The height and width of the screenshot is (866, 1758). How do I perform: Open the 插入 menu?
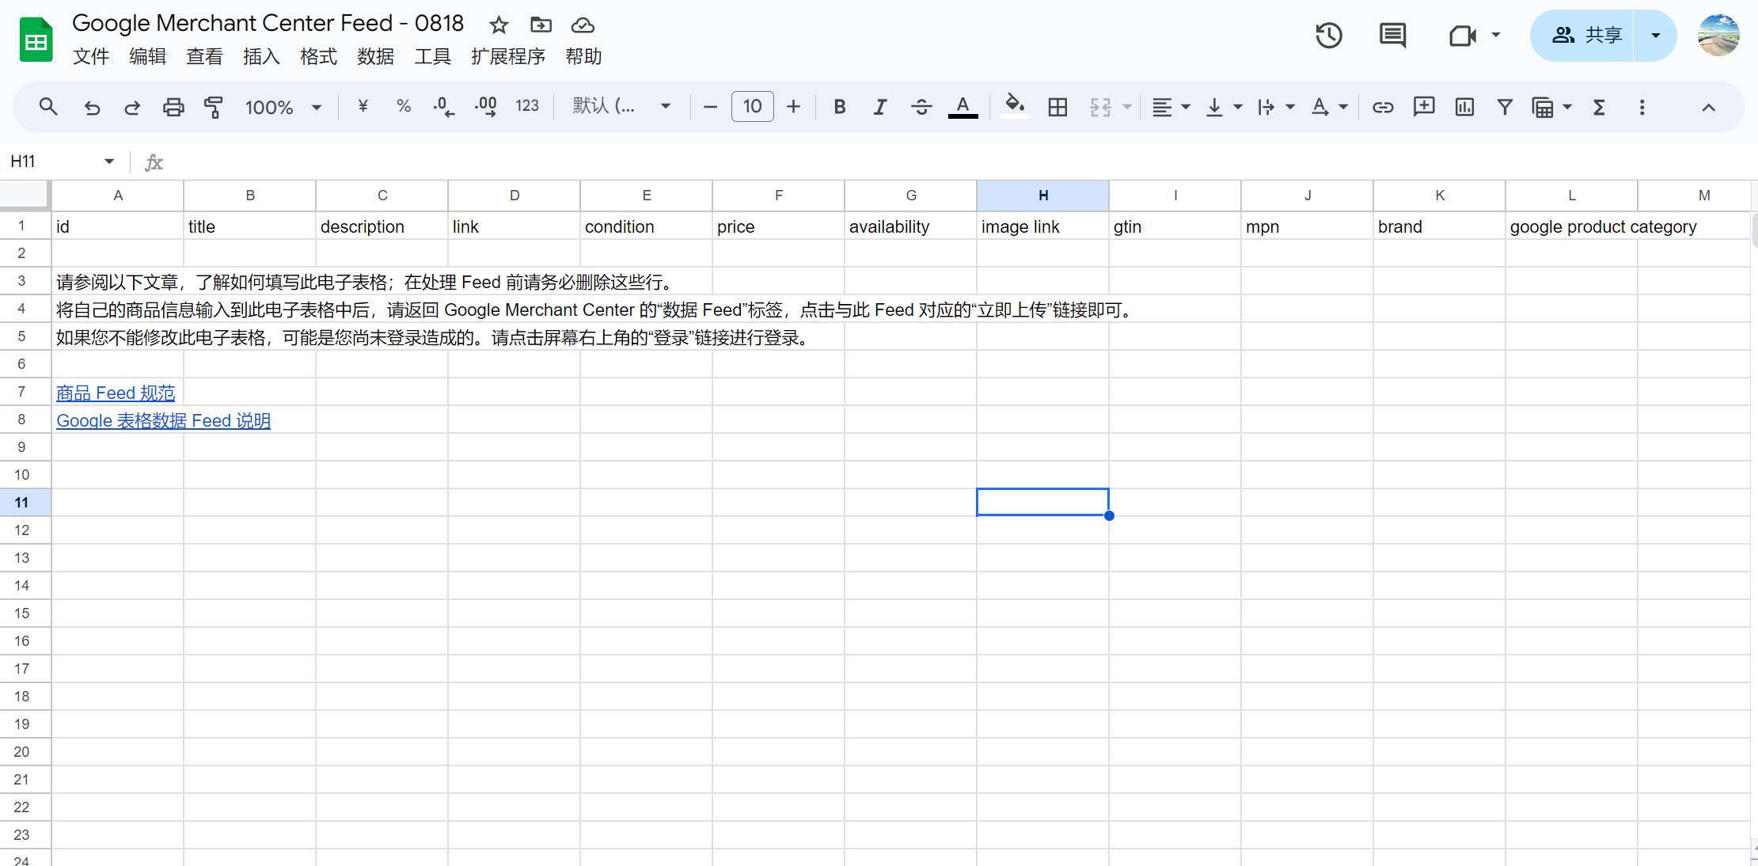(262, 56)
